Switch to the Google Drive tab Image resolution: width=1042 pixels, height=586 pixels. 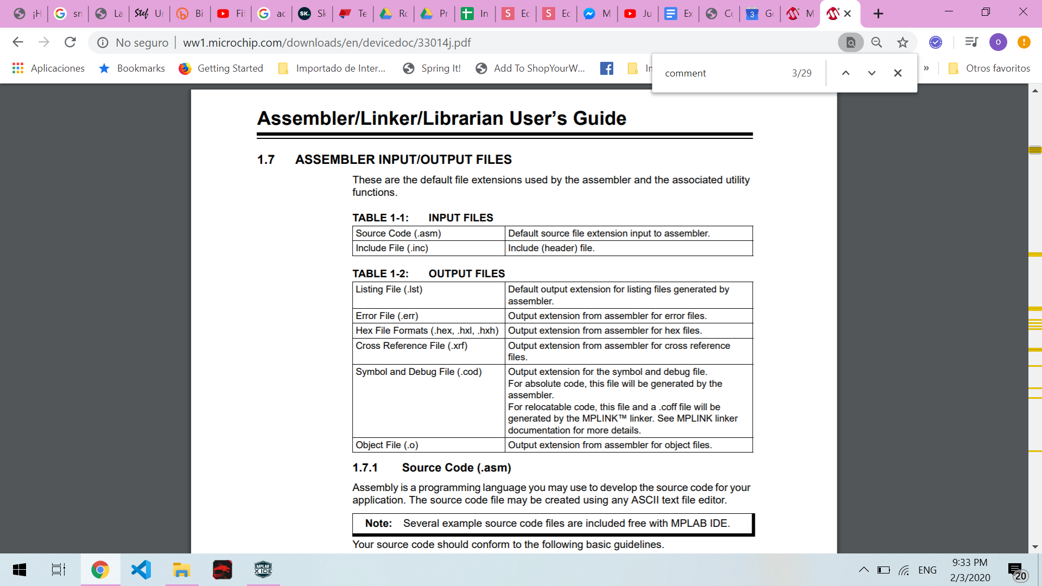(x=395, y=14)
